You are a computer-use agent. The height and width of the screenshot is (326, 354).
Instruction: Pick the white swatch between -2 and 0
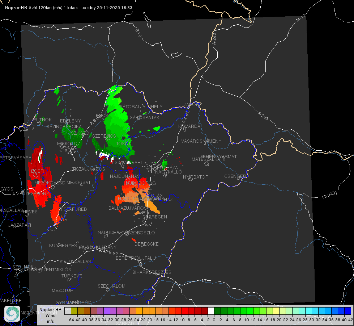211,311
